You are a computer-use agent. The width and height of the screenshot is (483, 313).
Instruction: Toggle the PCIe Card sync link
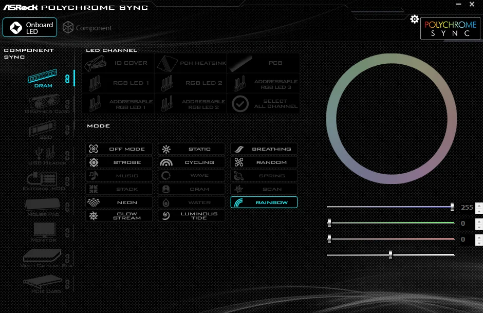point(67,284)
